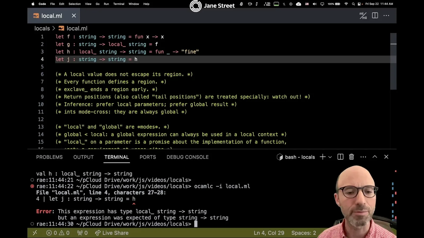Image resolution: width=424 pixels, height=238 pixels.
Task: Expand the terminal launch profile dropdown
Action: tap(330, 157)
